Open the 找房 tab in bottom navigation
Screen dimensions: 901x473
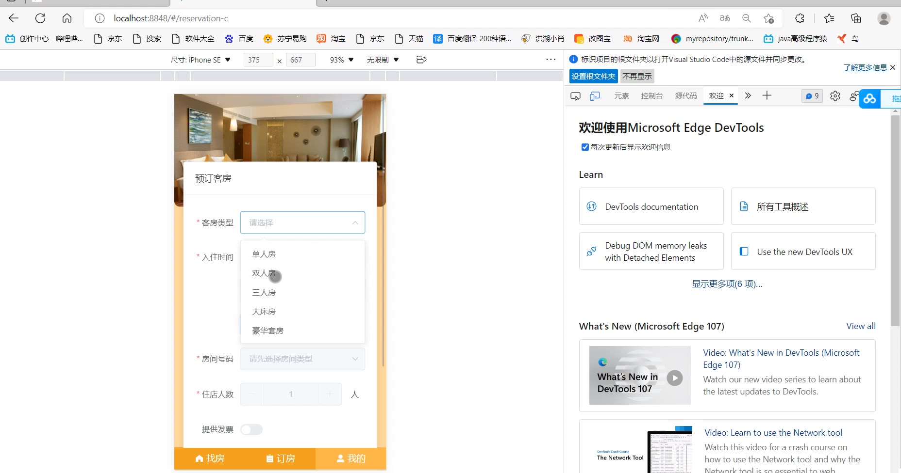click(210, 458)
